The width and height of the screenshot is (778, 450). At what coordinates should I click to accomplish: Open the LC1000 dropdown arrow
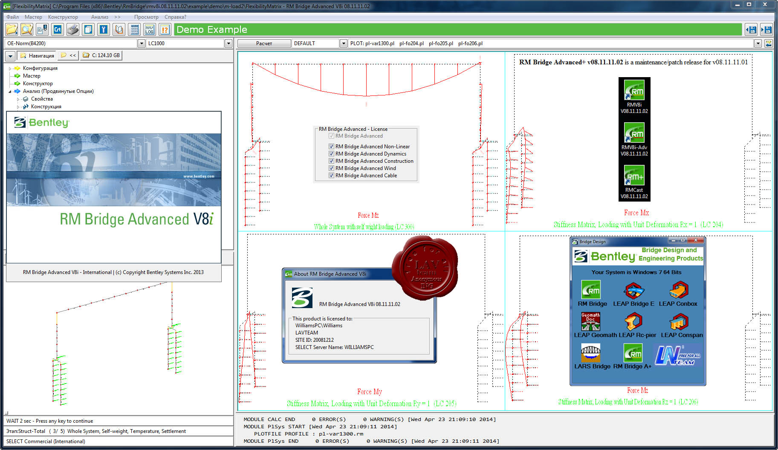tap(228, 43)
